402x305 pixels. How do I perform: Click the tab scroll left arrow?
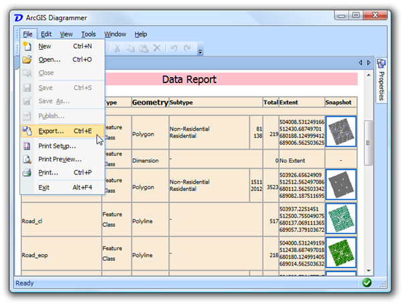360,62
